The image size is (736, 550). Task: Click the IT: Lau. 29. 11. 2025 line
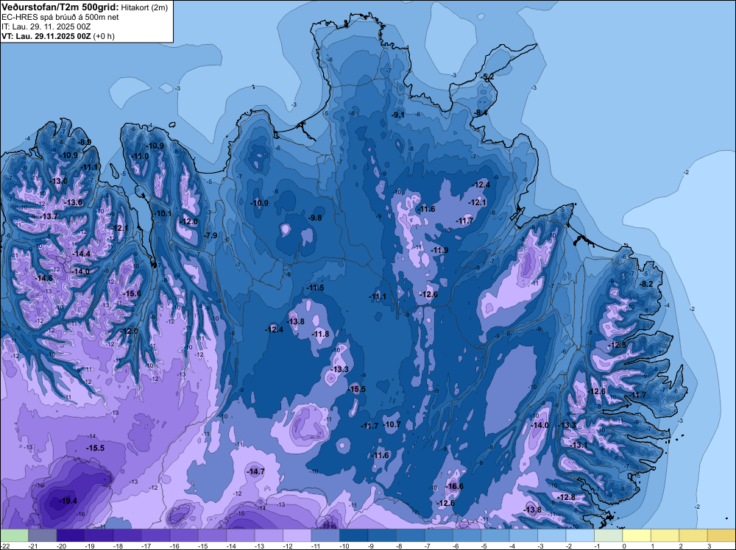46,26
